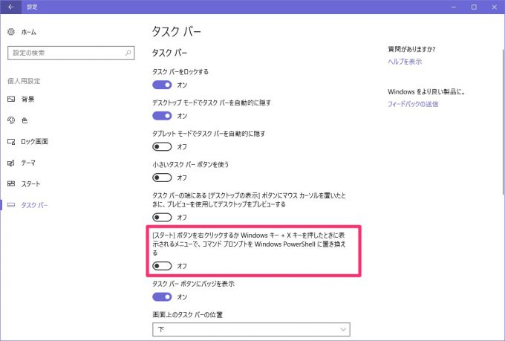The width and height of the screenshot is (505, 341).
Task: Toggle 小さいタスク バー ボタンを使う switch
Action: point(162,178)
